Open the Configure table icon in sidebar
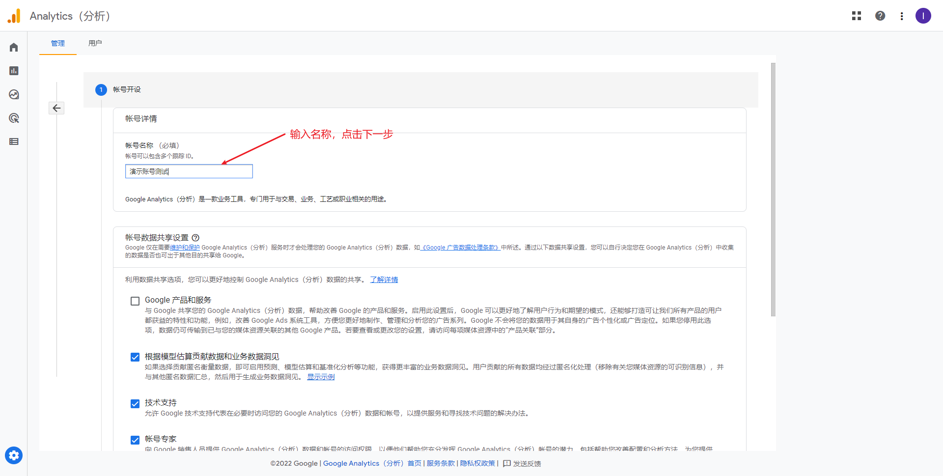 (x=14, y=141)
